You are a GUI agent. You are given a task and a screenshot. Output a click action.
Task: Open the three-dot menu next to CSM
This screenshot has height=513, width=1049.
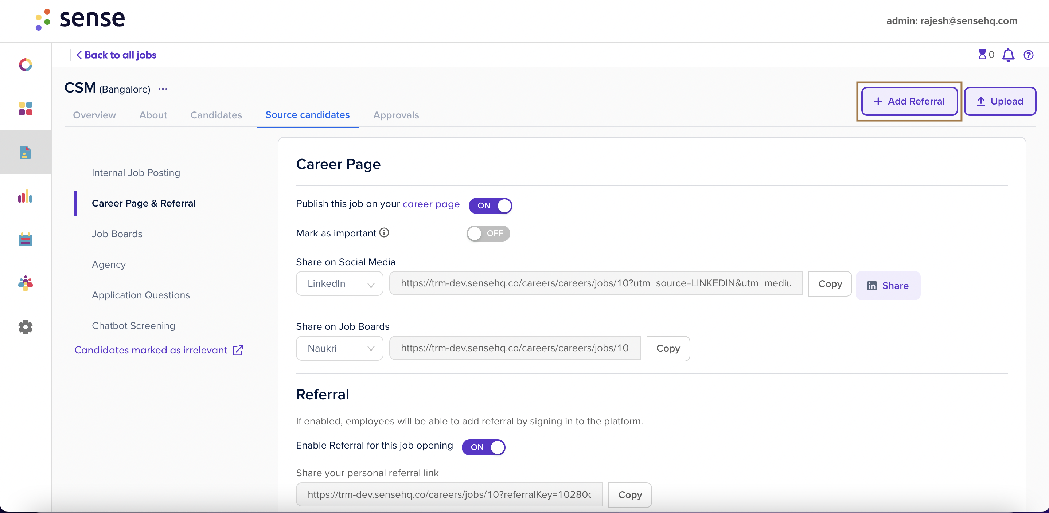coord(163,89)
